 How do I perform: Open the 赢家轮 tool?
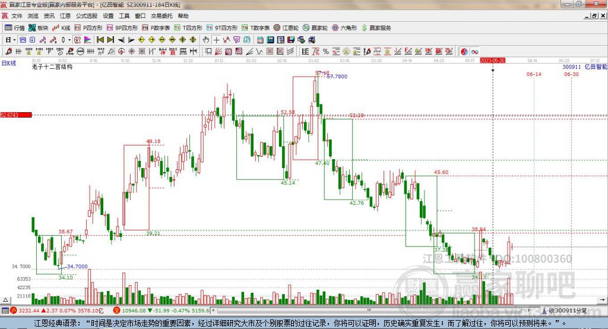tap(315, 28)
